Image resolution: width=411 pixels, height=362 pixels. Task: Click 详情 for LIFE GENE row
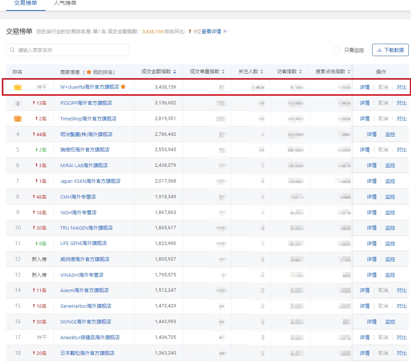click(372, 243)
